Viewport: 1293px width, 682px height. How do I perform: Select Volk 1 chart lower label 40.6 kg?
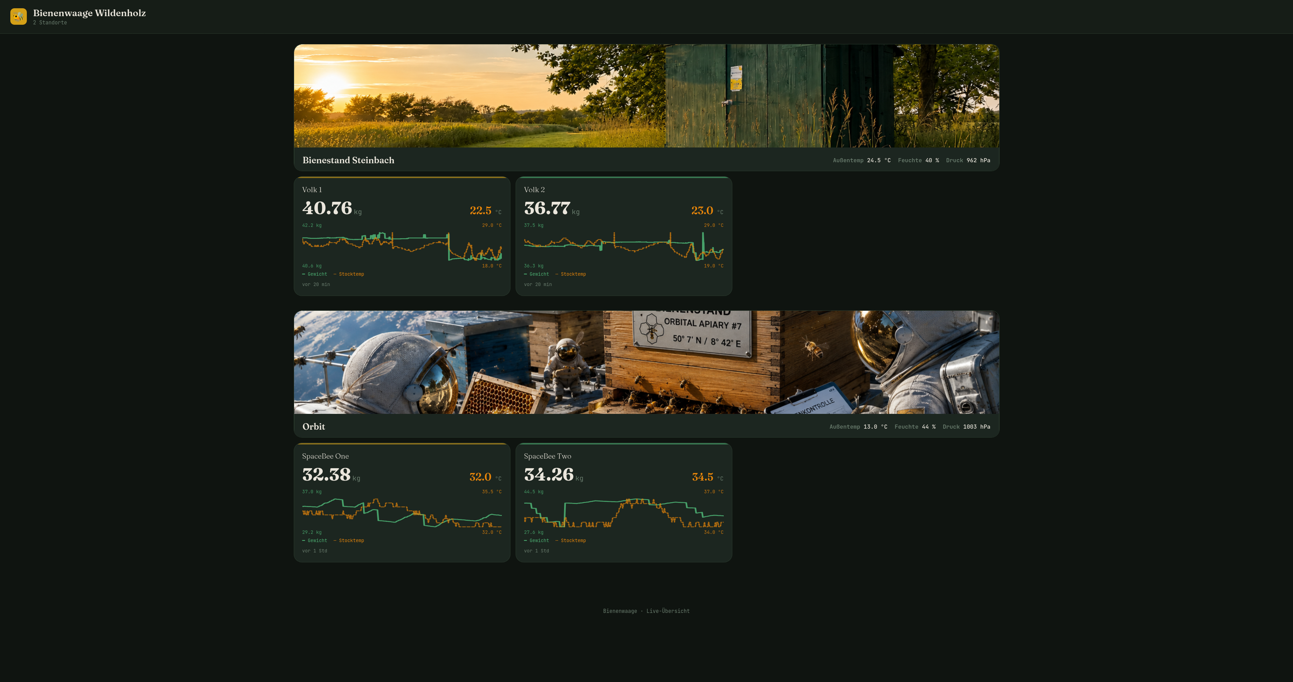[312, 266]
